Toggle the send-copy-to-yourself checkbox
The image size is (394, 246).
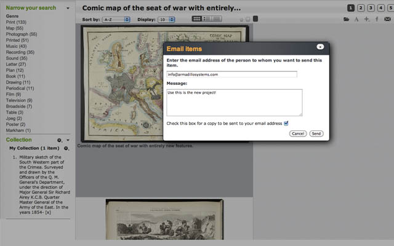pyautogui.click(x=286, y=123)
